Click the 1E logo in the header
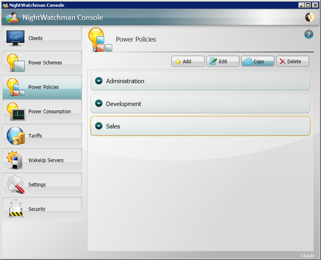Image resolution: width=321 pixels, height=260 pixels. (309, 17)
